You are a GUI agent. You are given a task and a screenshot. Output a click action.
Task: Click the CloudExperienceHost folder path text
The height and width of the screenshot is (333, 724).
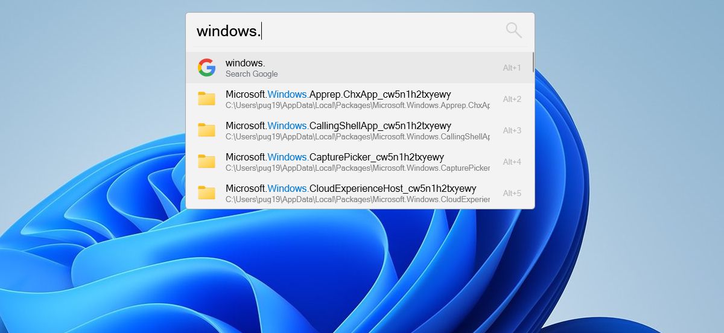coord(358,200)
